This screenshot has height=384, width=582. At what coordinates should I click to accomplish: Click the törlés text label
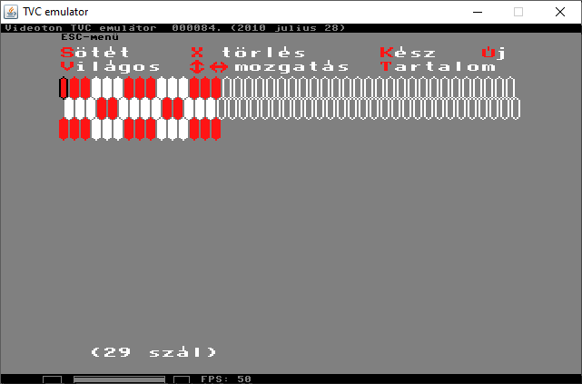point(263,53)
